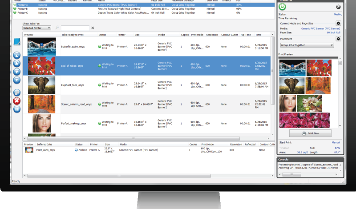Click Waiting to Print dot for Elephant_face_onyx
Image resolution: width=356 pixels, height=209 pixels.
pyautogui.click(x=99, y=85)
